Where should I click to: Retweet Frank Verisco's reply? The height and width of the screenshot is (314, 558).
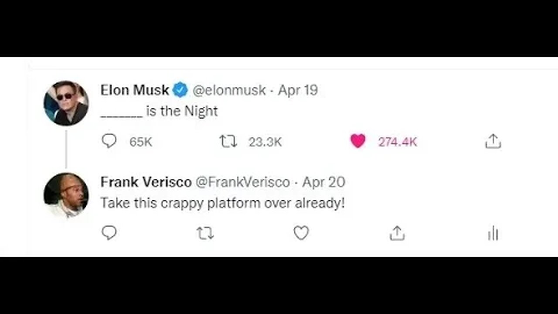coord(205,233)
